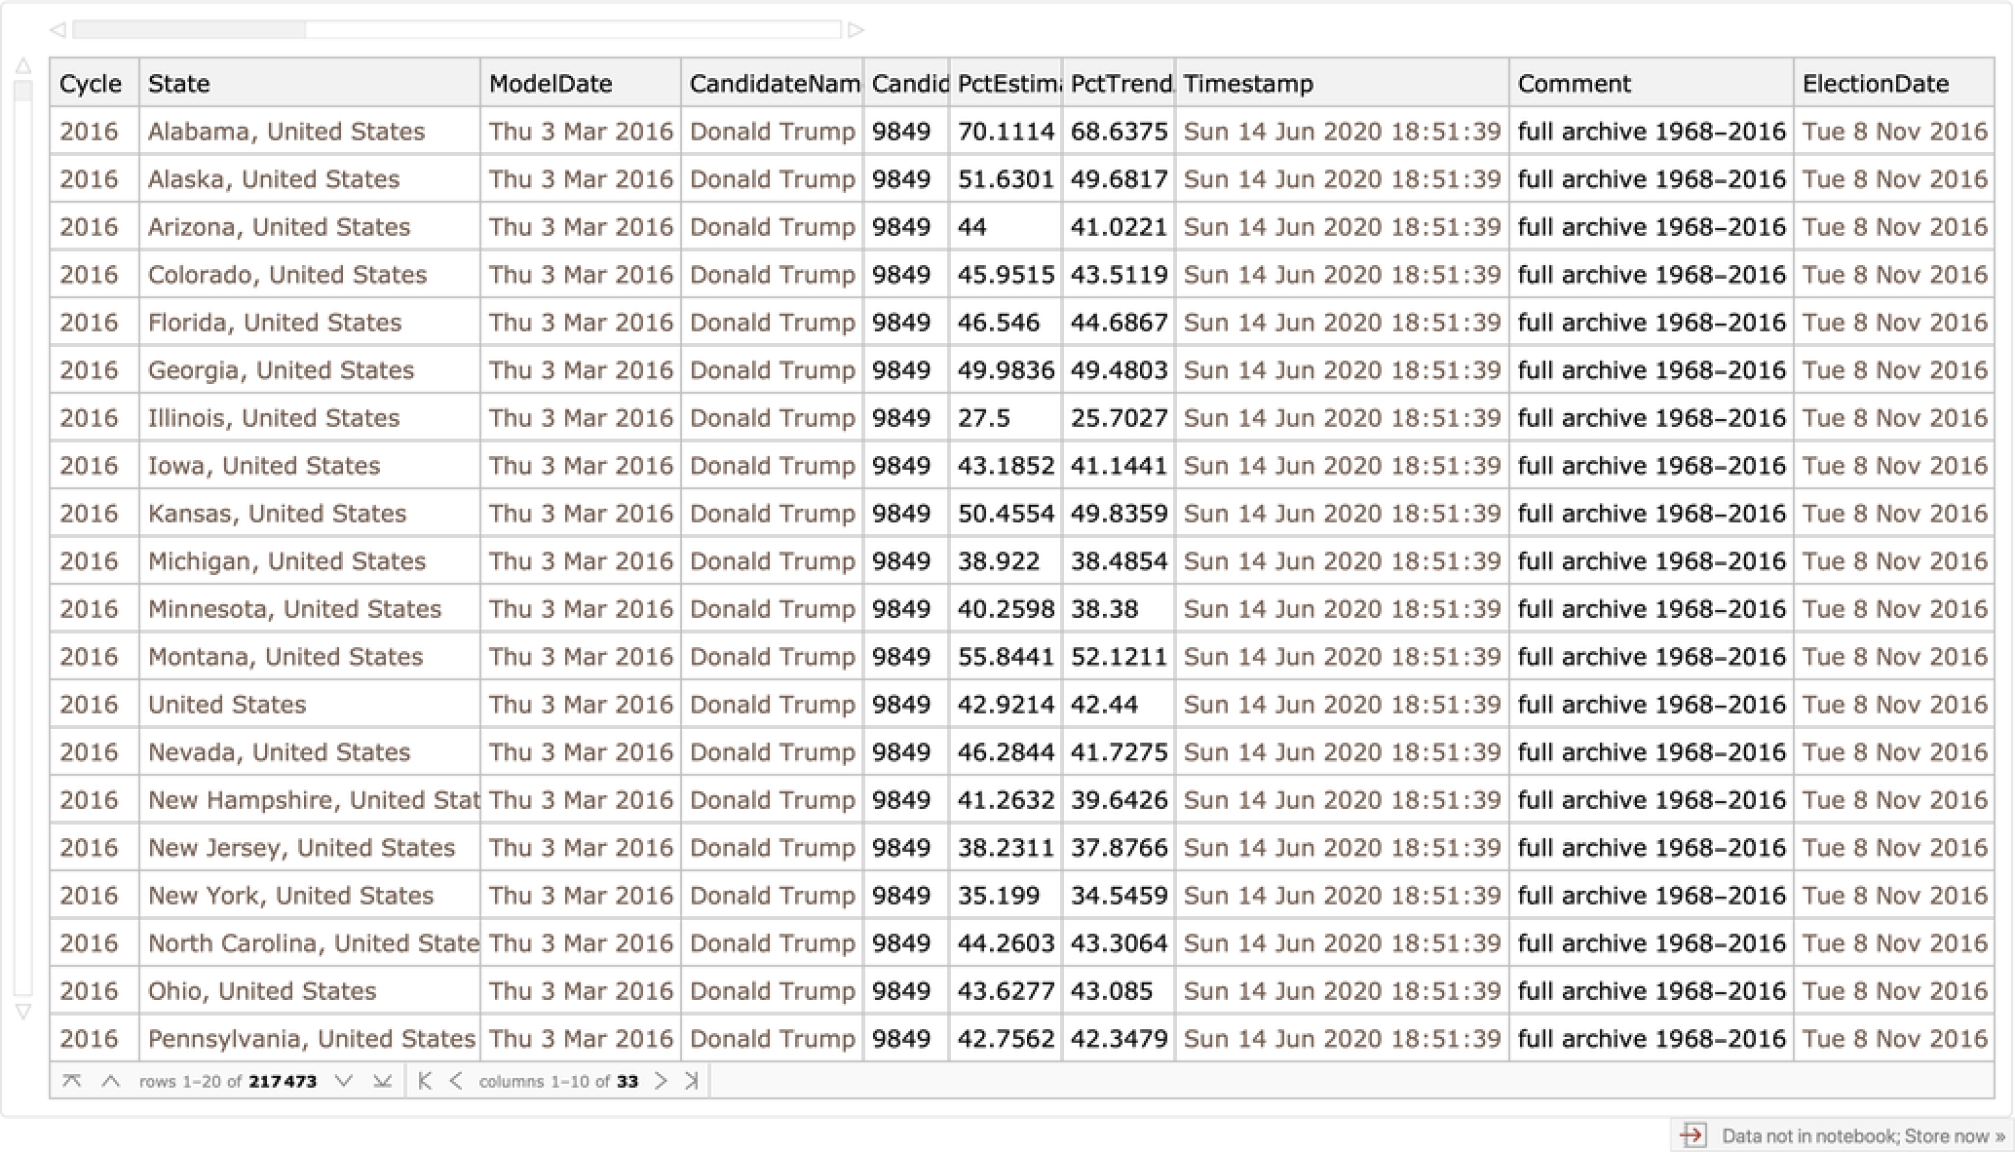Go to previous page of rows

(x=111, y=1081)
